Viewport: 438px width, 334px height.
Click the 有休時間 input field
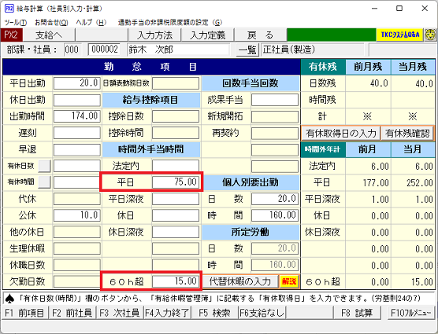click(77, 182)
